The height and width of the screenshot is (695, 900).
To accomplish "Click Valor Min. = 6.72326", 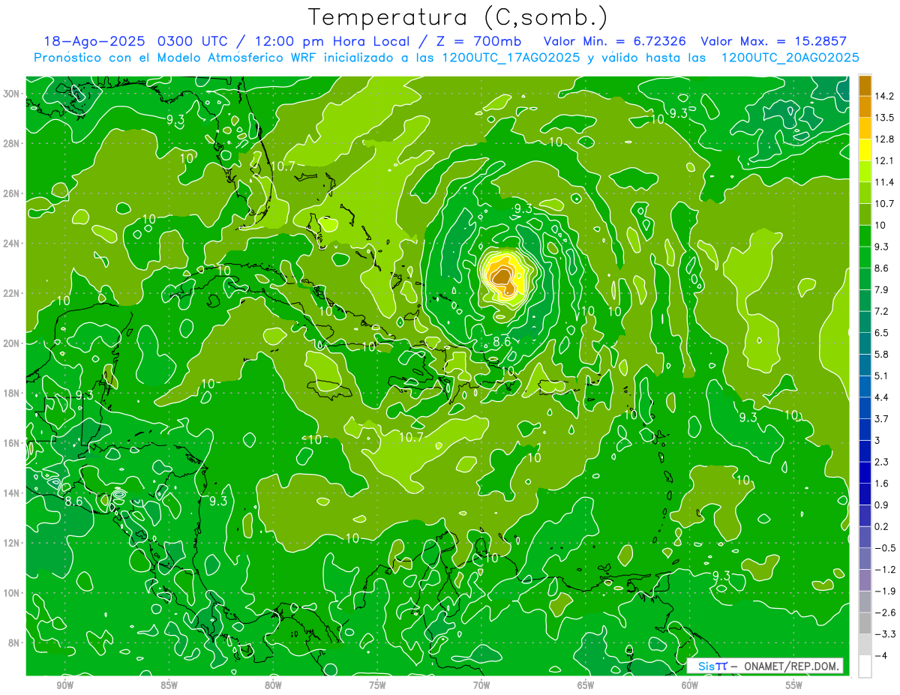I will [615, 41].
